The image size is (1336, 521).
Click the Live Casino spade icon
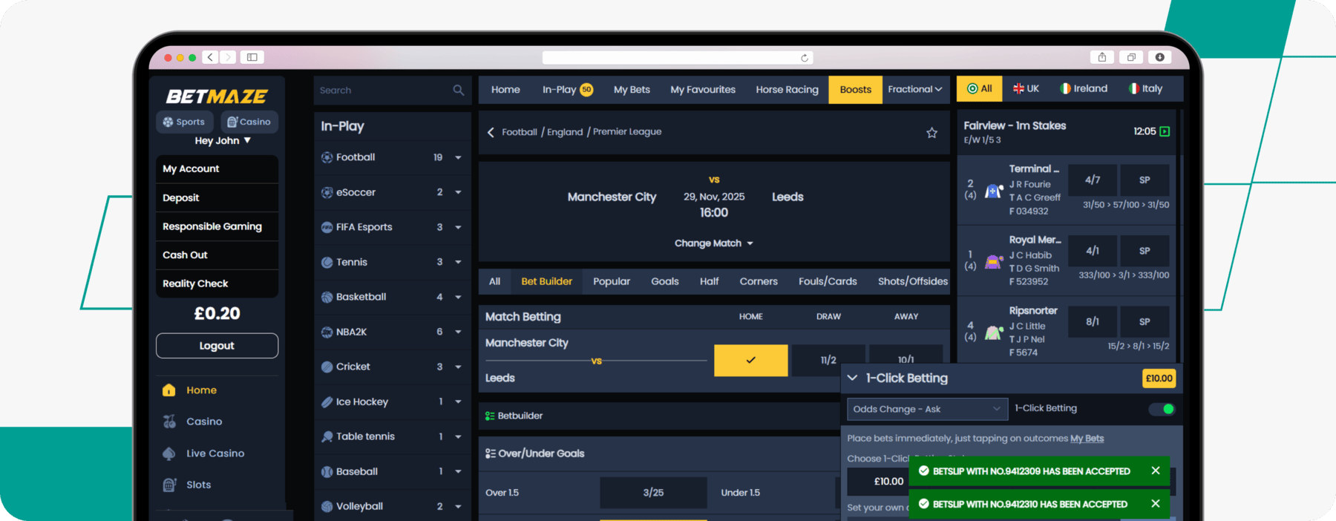[x=169, y=453]
